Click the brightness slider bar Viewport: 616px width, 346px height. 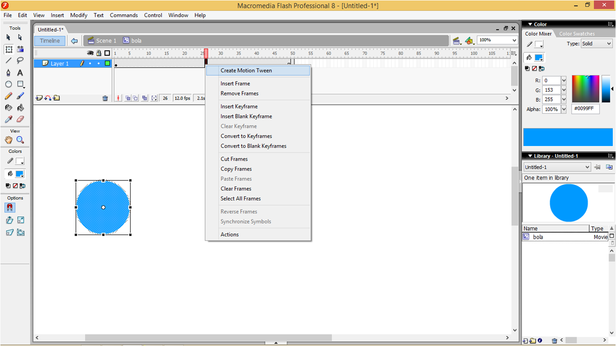[x=606, y=89]
